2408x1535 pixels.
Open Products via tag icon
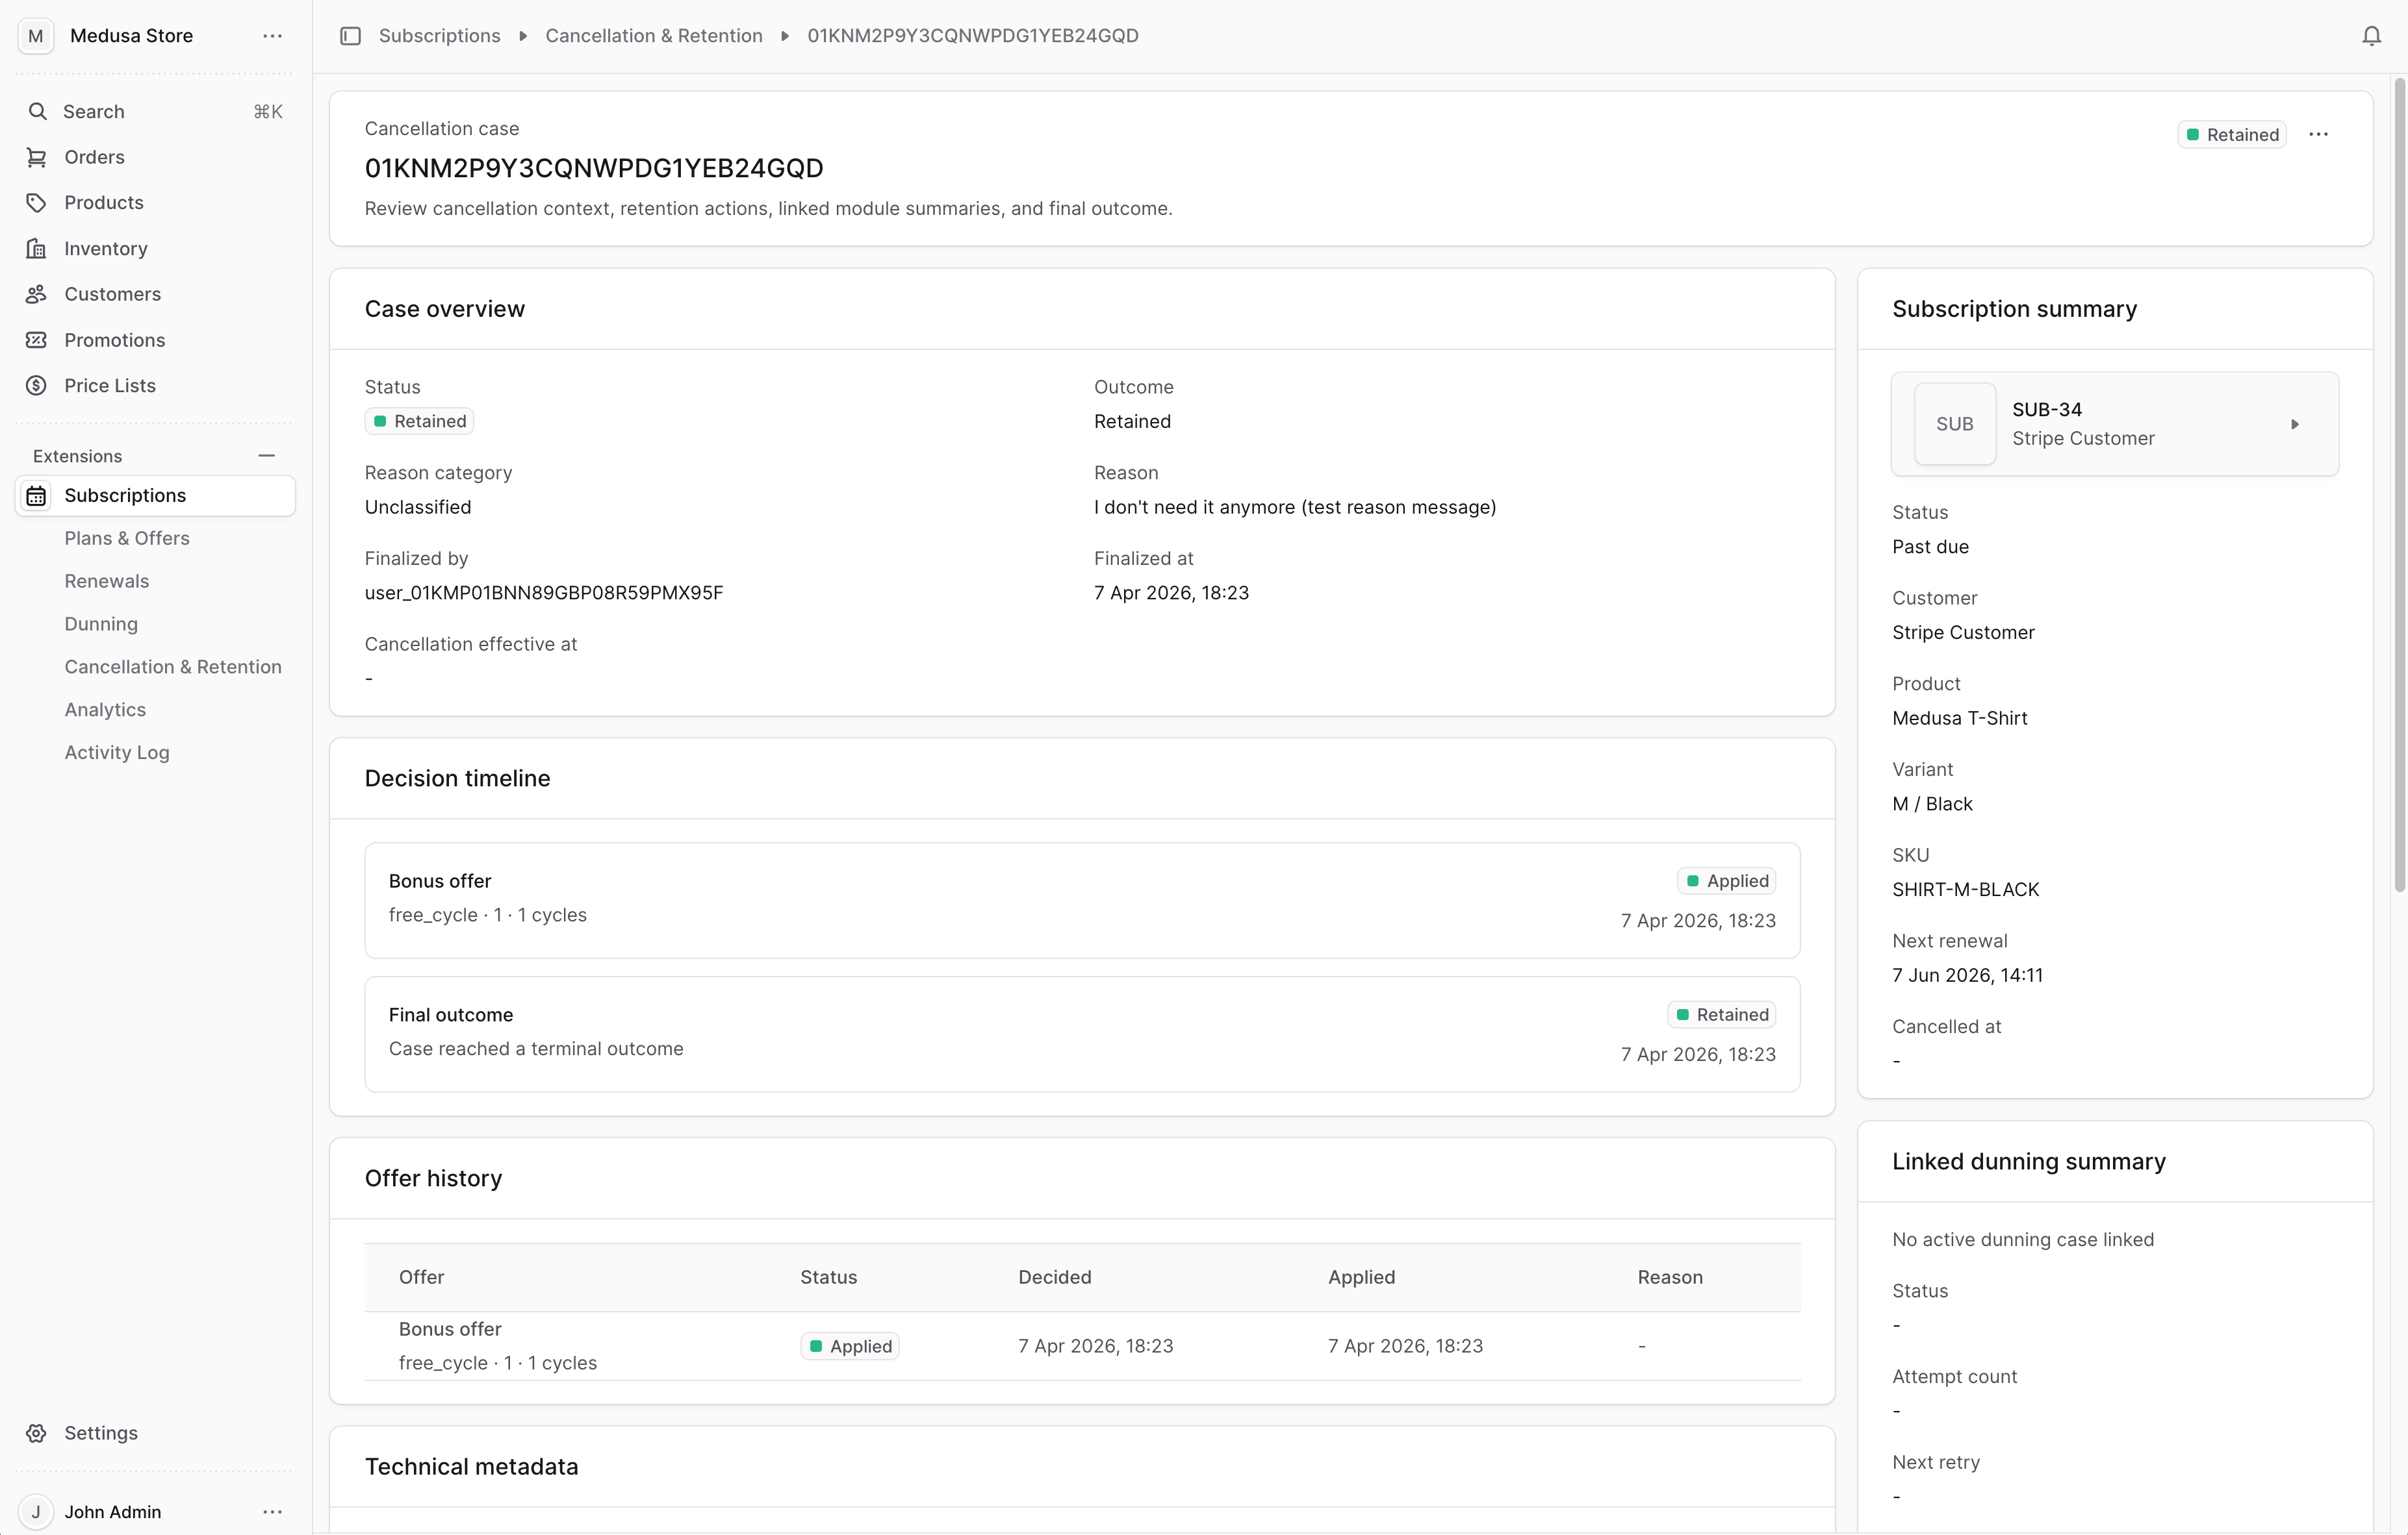coord(37,203)
